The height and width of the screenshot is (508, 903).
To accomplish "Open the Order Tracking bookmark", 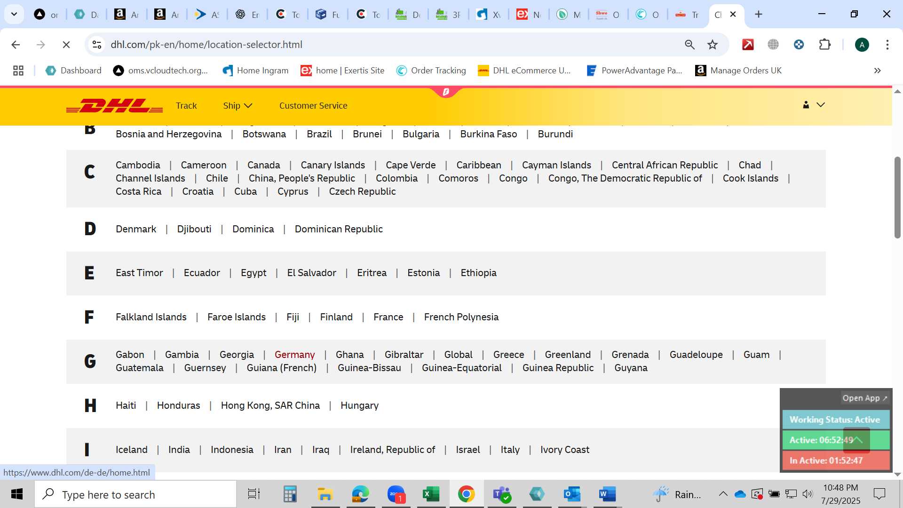I will tap(431, 71).
